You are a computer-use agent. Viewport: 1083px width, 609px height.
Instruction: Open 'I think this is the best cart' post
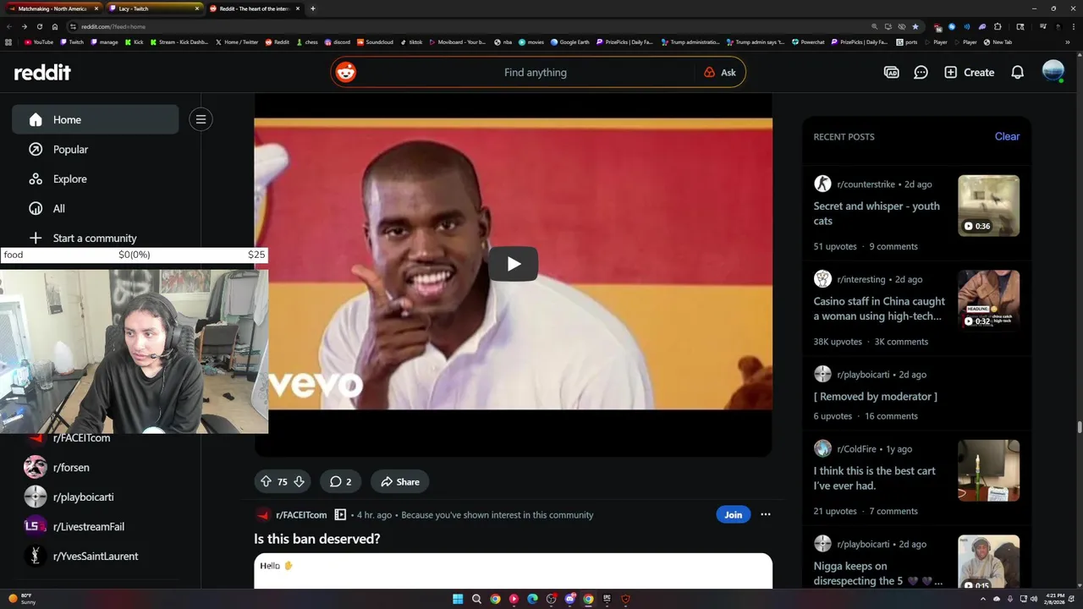pyautogui.click(x=874, y=478)
